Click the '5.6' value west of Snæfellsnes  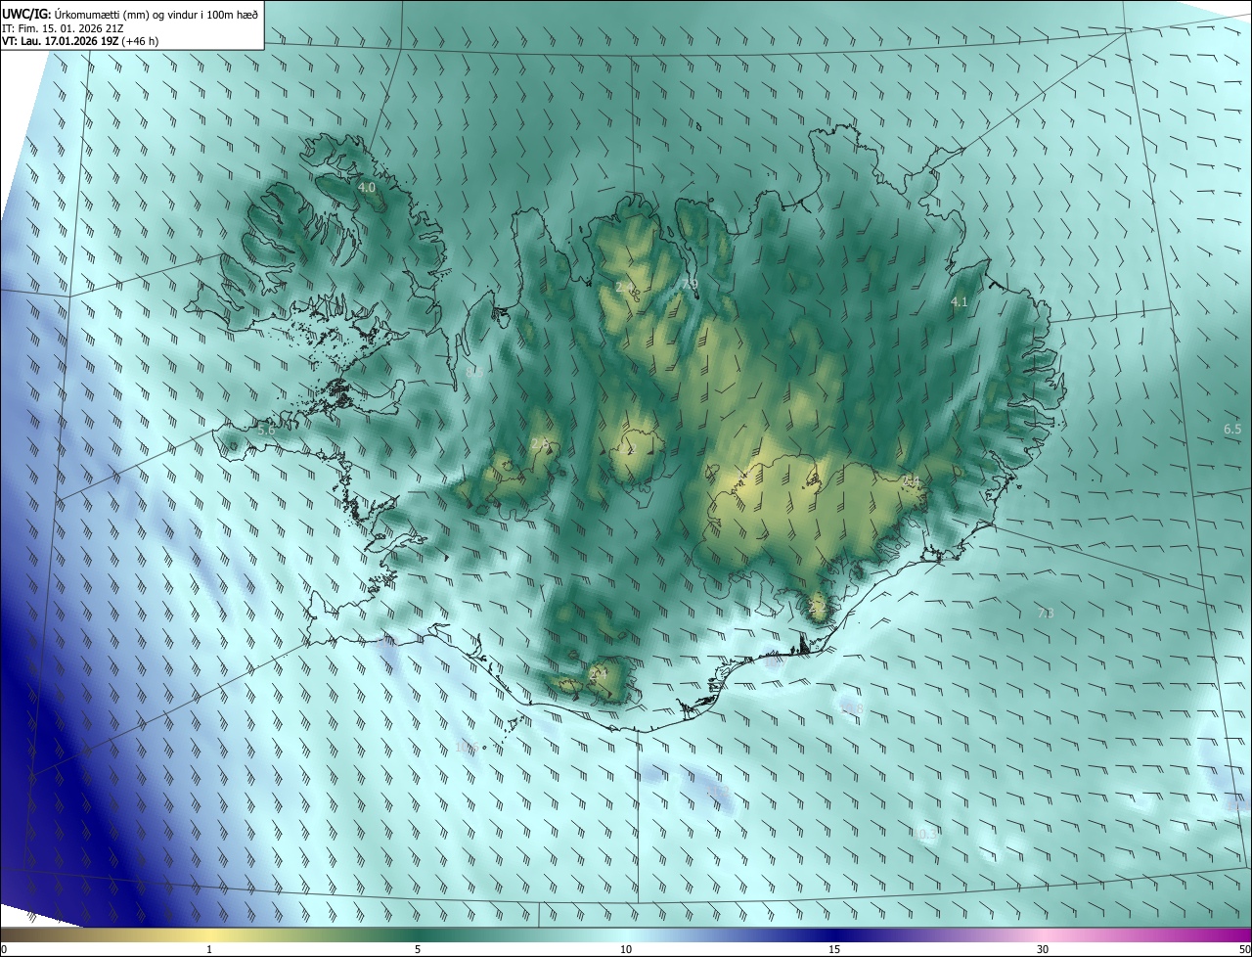(266, 431)
